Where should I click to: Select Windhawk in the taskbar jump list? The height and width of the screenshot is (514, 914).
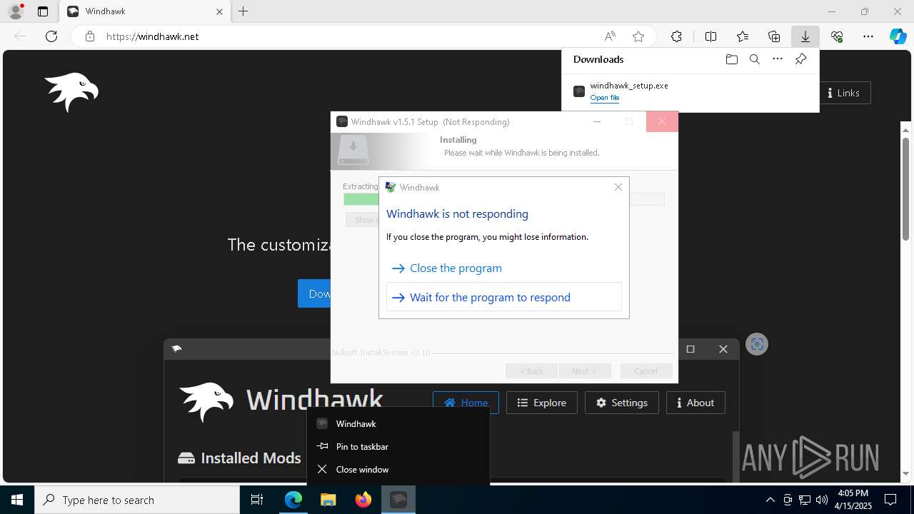398,424
